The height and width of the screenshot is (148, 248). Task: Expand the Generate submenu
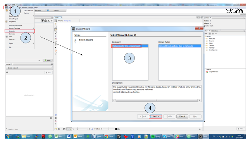(20, 34)
